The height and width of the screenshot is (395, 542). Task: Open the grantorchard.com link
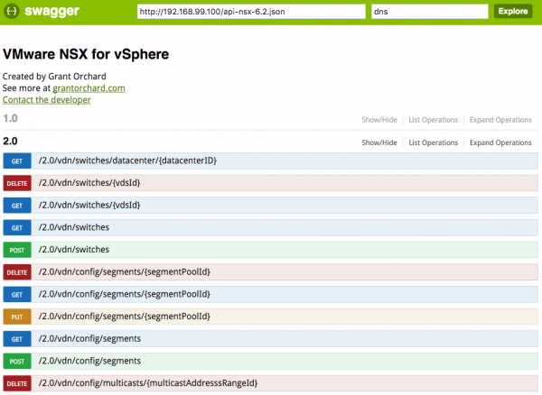(89, 88)
